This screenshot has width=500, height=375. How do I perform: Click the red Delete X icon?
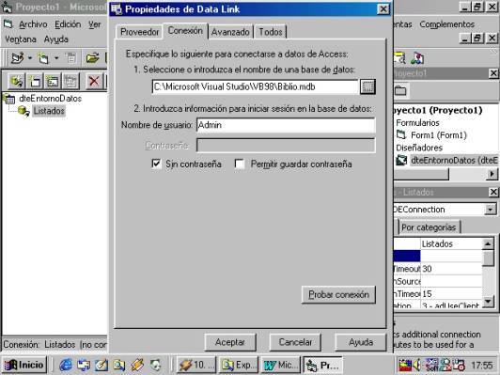[94, 82]
